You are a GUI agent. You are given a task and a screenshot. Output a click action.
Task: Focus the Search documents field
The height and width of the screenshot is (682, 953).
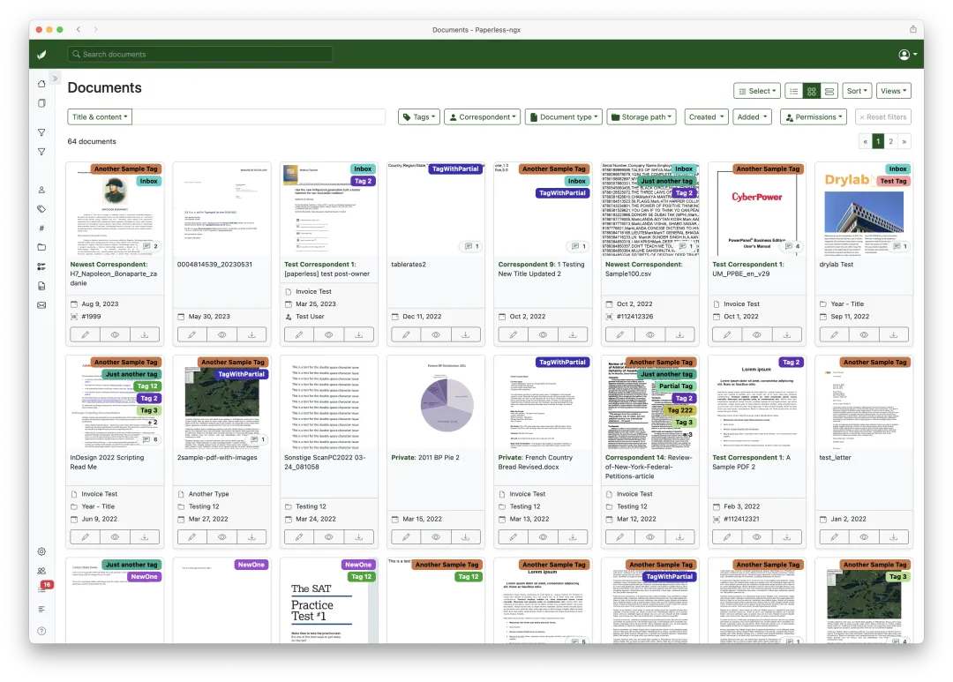tap(200, 55)
